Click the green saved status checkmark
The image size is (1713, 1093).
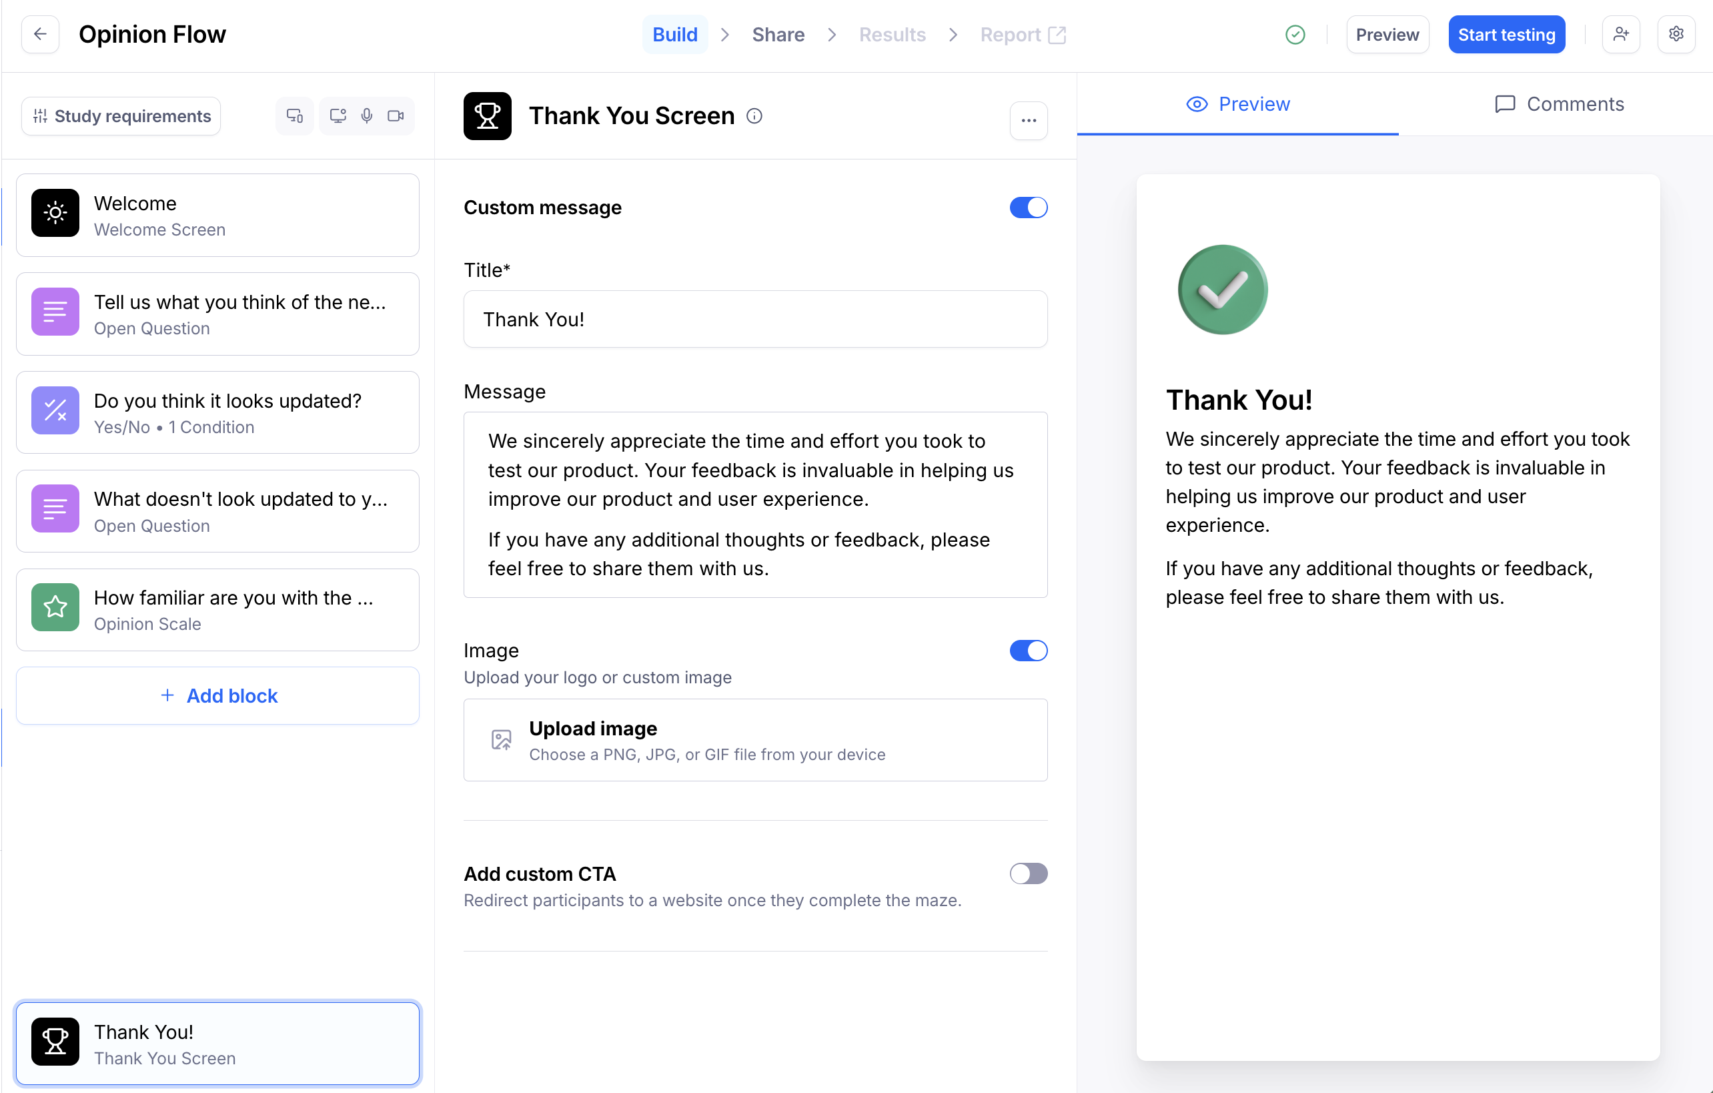[1295, 34]
